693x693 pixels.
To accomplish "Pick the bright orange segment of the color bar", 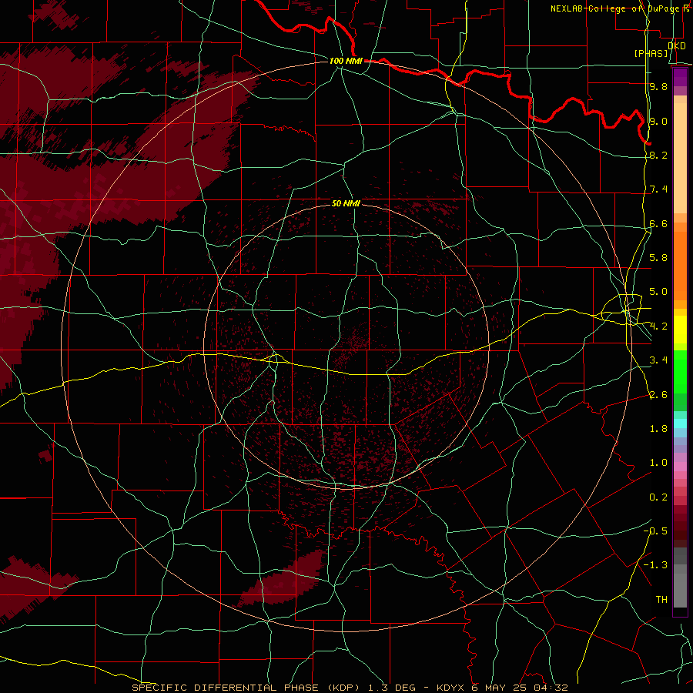I will (x=680, y=265).
